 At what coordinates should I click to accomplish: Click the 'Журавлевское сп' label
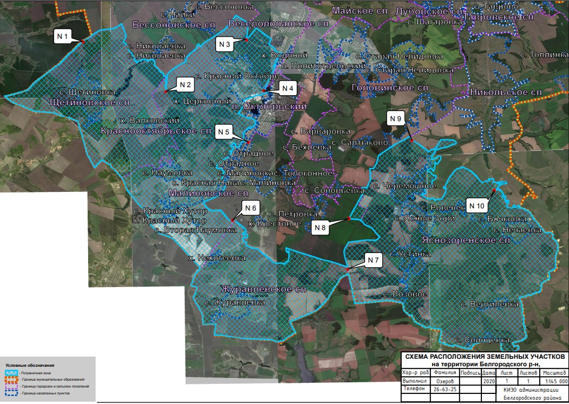[264, 289]
